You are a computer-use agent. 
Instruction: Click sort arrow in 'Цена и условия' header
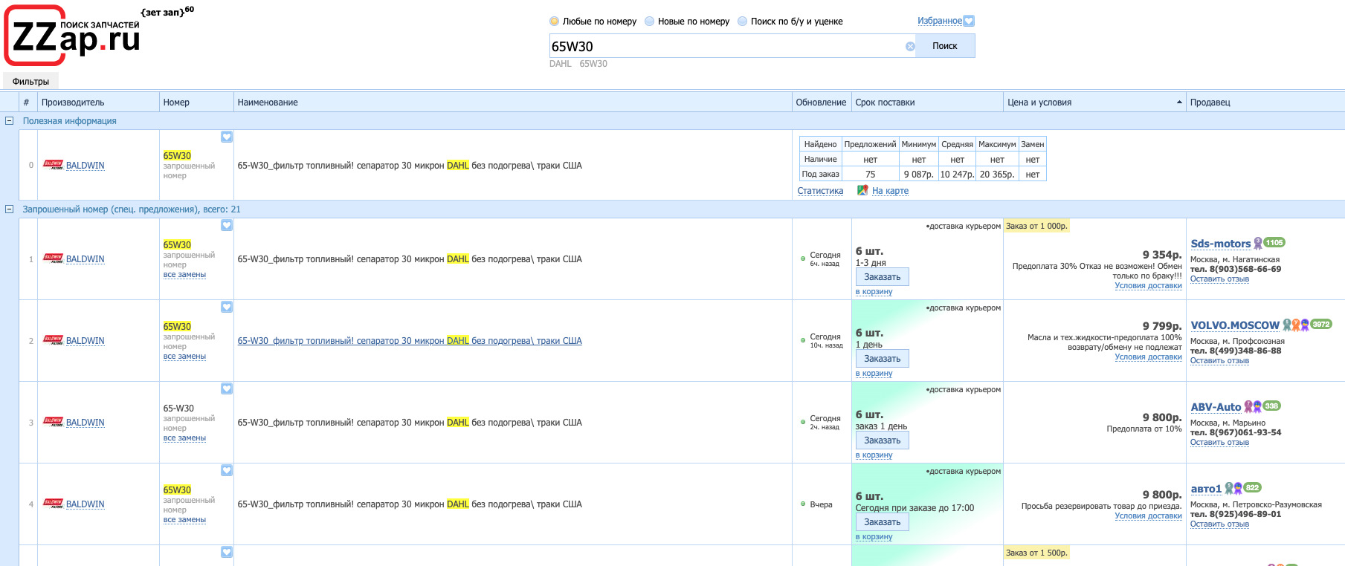pyautogui.click(x=1179, y=103)
